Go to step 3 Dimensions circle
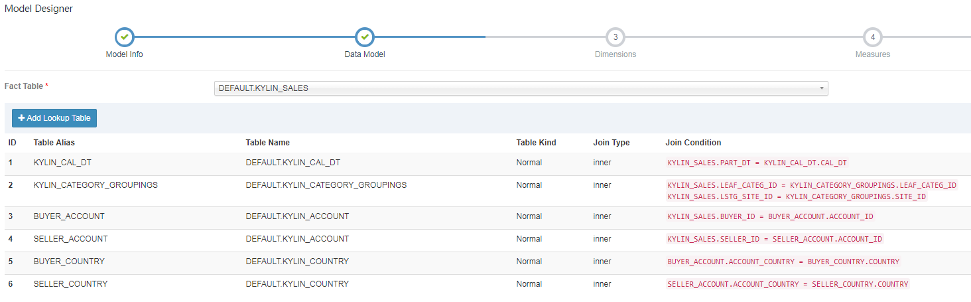 click(x=615, y=37)
